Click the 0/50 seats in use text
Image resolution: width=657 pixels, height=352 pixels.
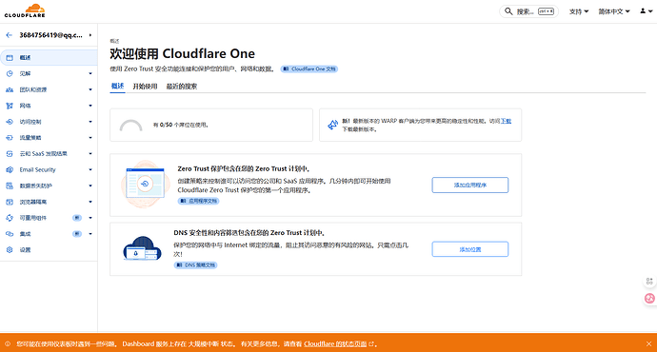click(181, 125)
